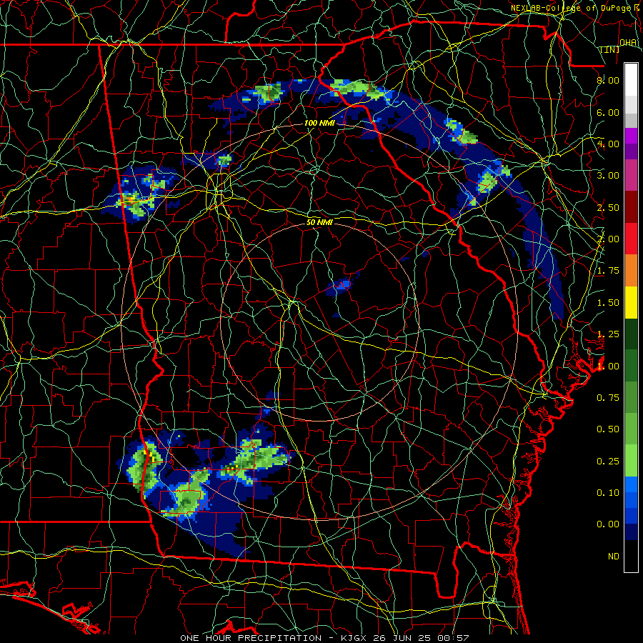Click the 1.50 legend label
Screen dimensions: 643x643
pos(608,303)
